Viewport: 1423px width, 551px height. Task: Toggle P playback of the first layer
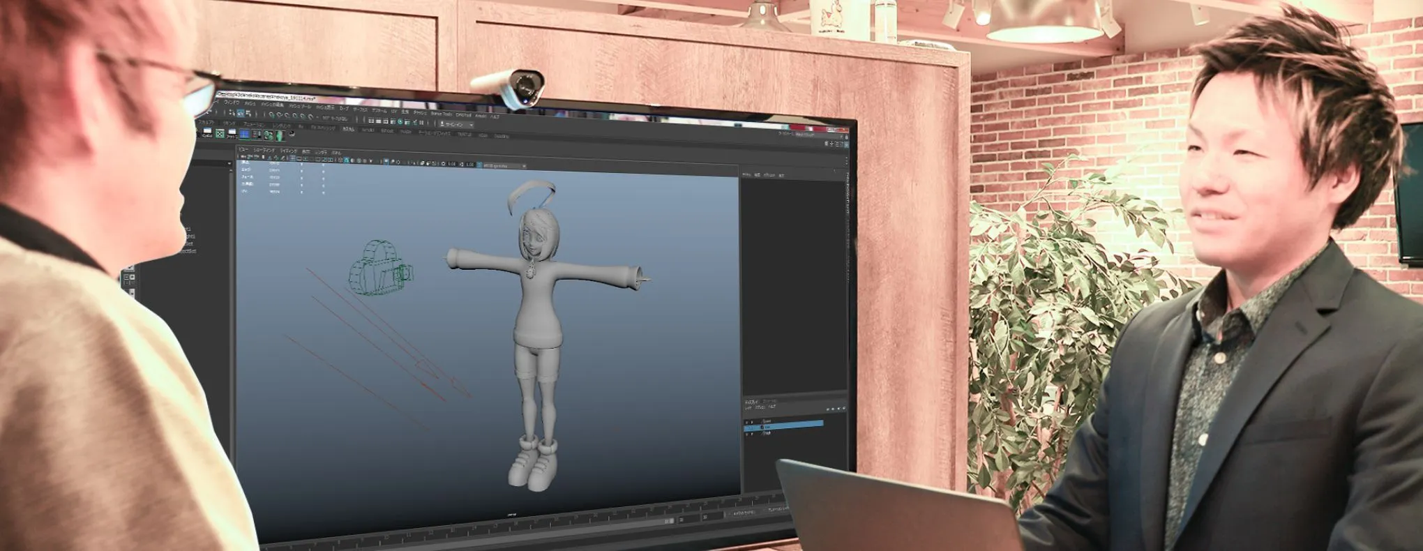click(x=752, y=422)
